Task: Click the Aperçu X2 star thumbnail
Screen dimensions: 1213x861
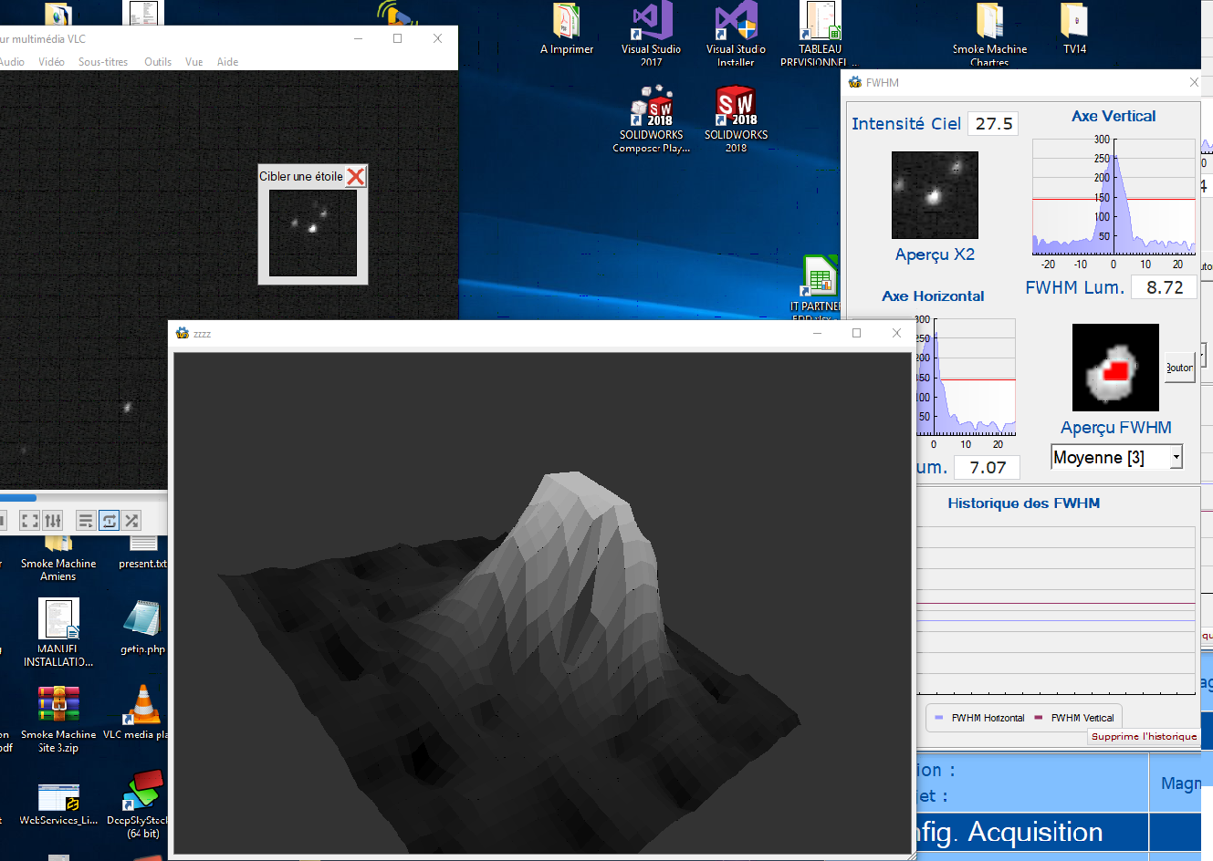Action: coord(935,195)
